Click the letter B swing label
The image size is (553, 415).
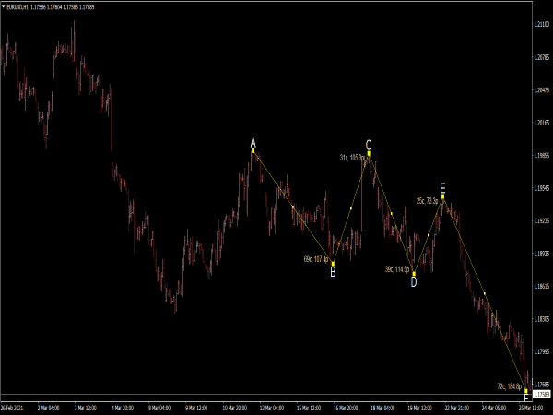click(333, 272)
